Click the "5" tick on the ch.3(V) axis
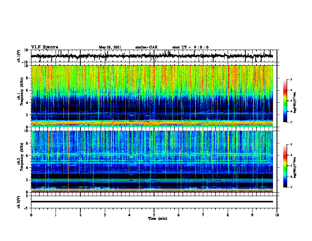Screen dimensions: 312x241 27,196
